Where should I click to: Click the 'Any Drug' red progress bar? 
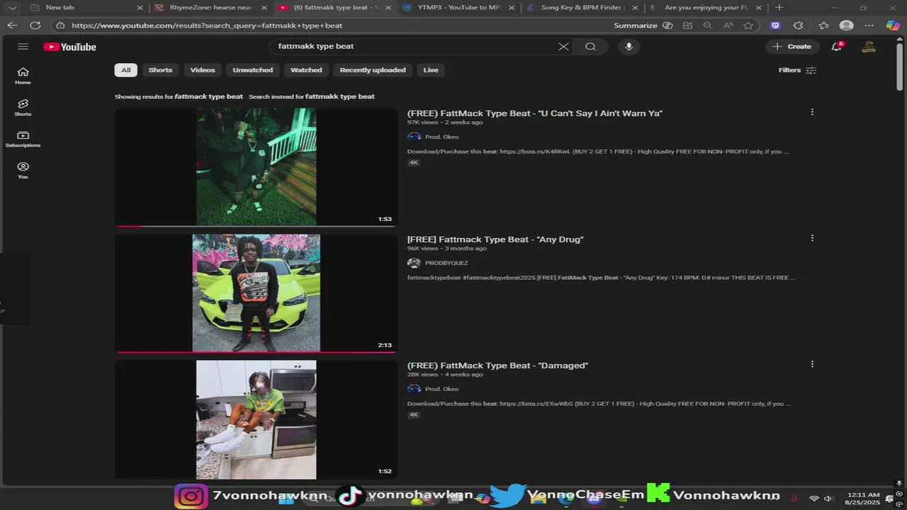[256, 351]
